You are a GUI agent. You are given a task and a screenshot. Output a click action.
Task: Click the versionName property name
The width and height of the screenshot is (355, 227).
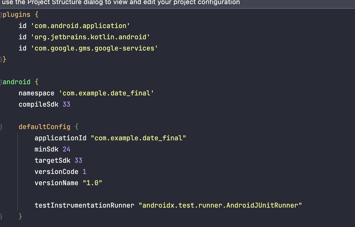click(x=56, y=183)
